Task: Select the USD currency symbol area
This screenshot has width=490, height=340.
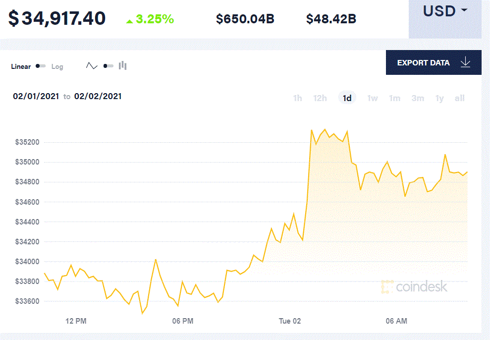Action: pos(440,10)
